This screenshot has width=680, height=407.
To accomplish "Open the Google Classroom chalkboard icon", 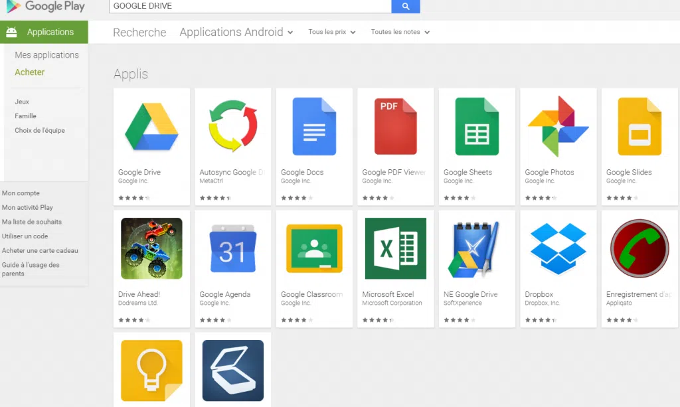I will [314, 248].
